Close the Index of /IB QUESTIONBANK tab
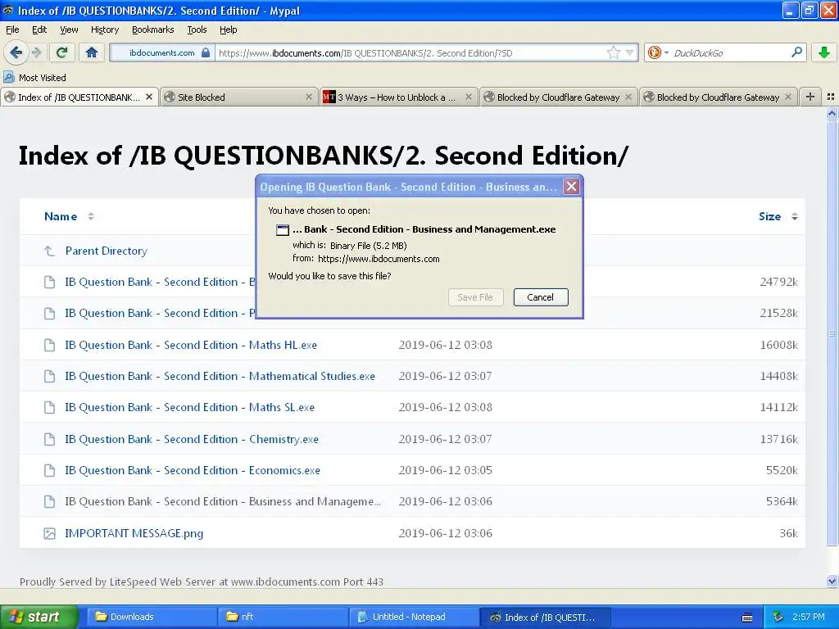Viewport: 839px width, 629px height. pyautogui.click(x=149, y=97)
